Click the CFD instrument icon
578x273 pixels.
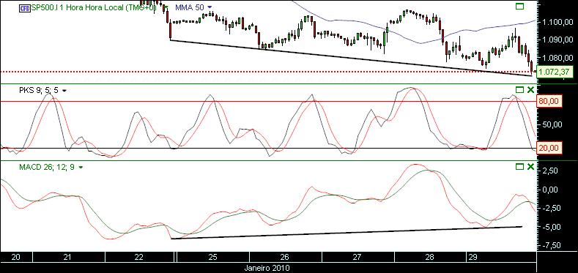[25, 7]
